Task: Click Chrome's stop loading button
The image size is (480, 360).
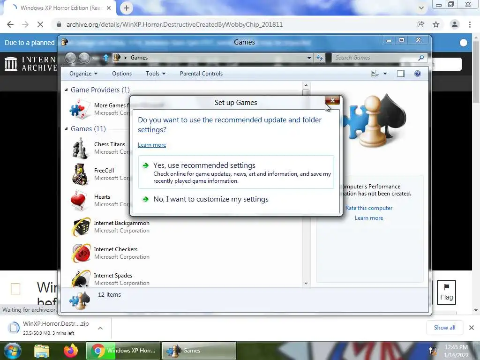Action: pos(40,24)
